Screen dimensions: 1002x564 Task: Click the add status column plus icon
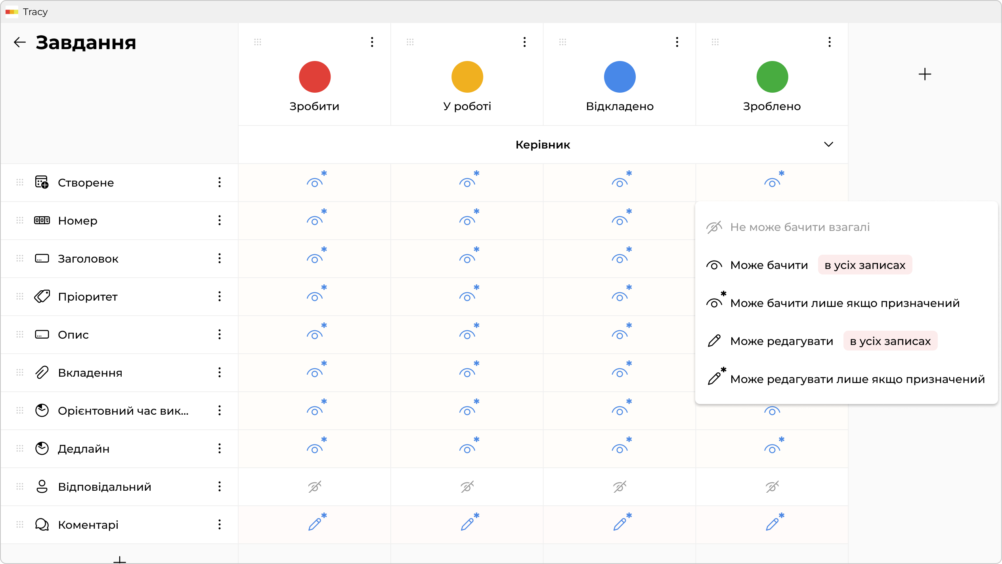pos(924,74)
